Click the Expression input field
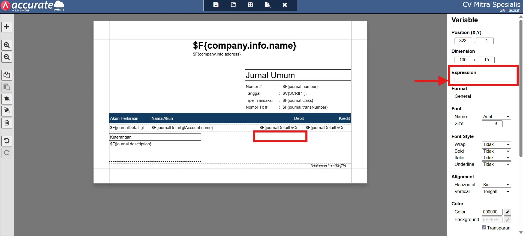The width and height of the screenshot is (523, 236). pyautogui.click(x=484, y=80)
